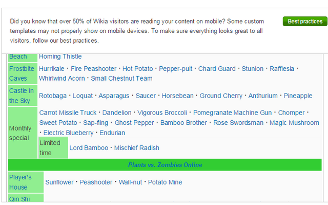The width and height of the screenshot is (328, 205).
Task: Open the Ground Cherry link
Action: pos(221,96)
